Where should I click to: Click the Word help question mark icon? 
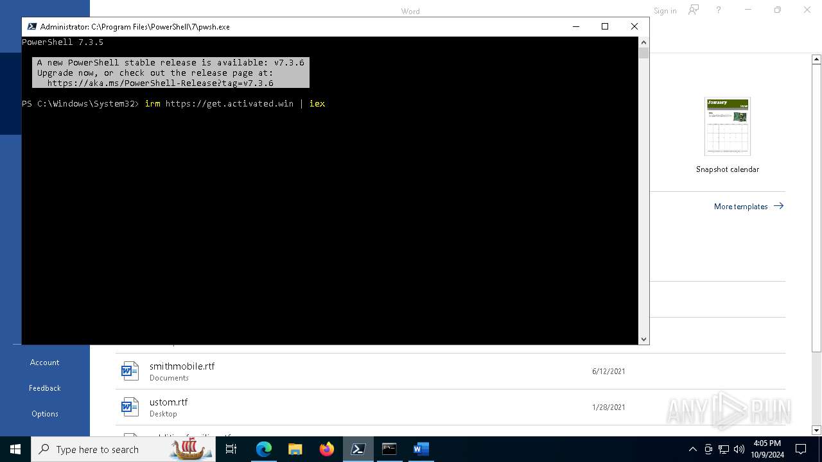[x=719, y=10]
